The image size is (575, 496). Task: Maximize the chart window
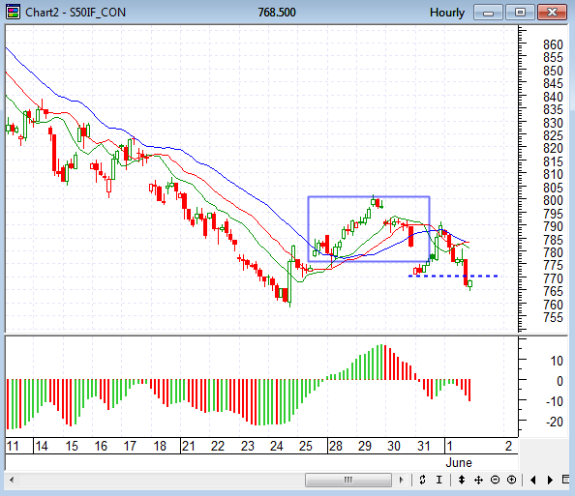tap(520, 13)
